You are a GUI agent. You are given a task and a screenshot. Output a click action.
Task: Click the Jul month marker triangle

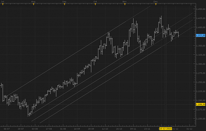click(3, 5)
